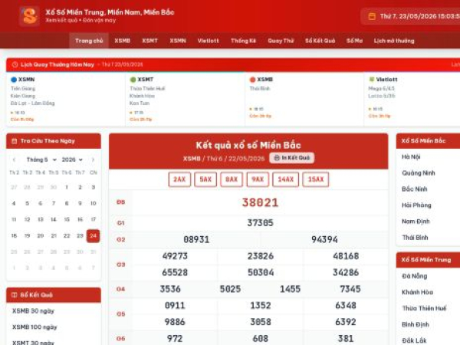Click the G1 prize number 37305
The height and width of the screenshot is (345, 460).
(x=260, y=223)
